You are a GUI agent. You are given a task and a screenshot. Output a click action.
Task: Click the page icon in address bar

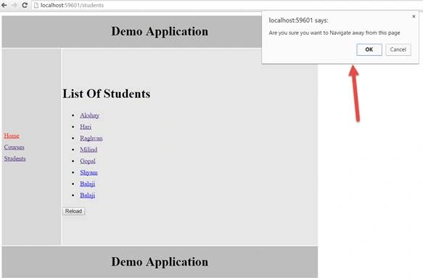pyautogui.click(x=36, y=5)
